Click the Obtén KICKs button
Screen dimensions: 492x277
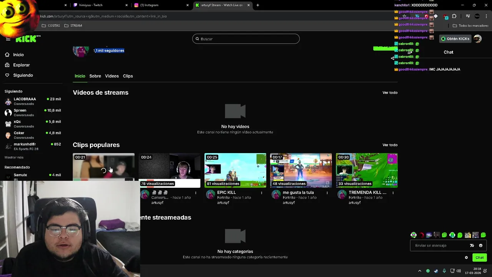[x=455, y=39]
